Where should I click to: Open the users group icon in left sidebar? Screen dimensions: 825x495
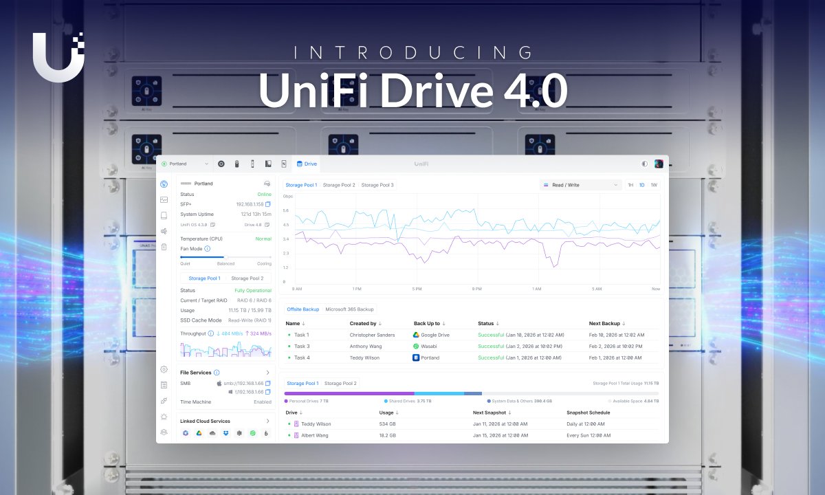(164, 432)
